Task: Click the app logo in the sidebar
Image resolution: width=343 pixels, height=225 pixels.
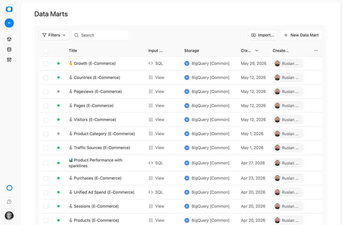Action: [x=9, y=9]
